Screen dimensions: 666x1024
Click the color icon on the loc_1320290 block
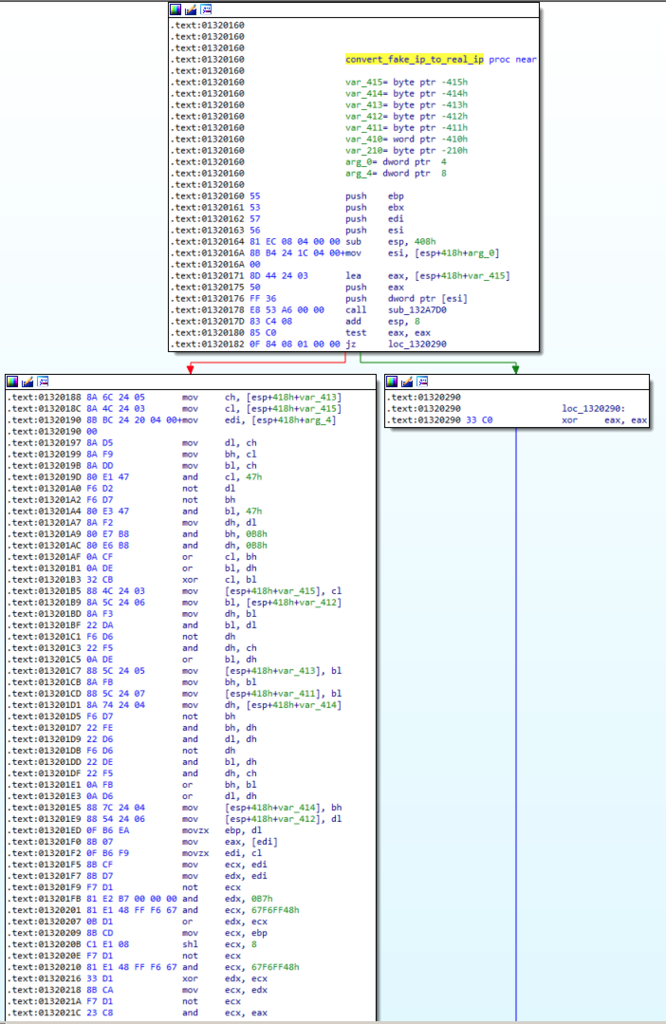click(392, 382)
